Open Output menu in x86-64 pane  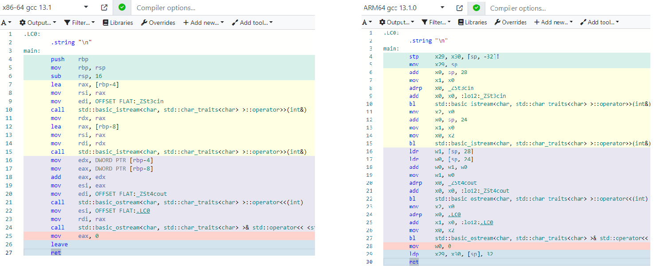(x=38, y=22)
